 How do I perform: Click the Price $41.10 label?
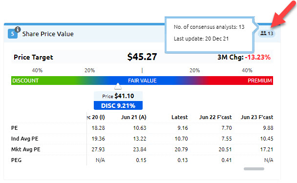point(118,96)
